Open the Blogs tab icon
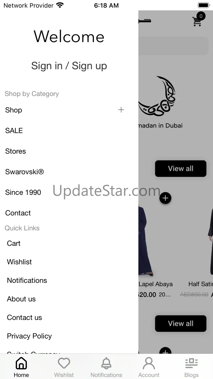Viewport: 213px width, 379px height. (x=191, y=363)
